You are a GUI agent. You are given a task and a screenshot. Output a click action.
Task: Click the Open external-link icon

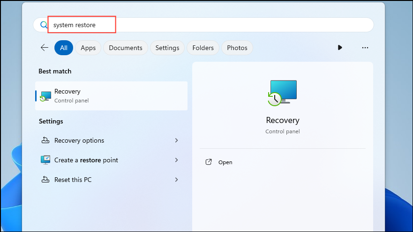click(209, 162)
